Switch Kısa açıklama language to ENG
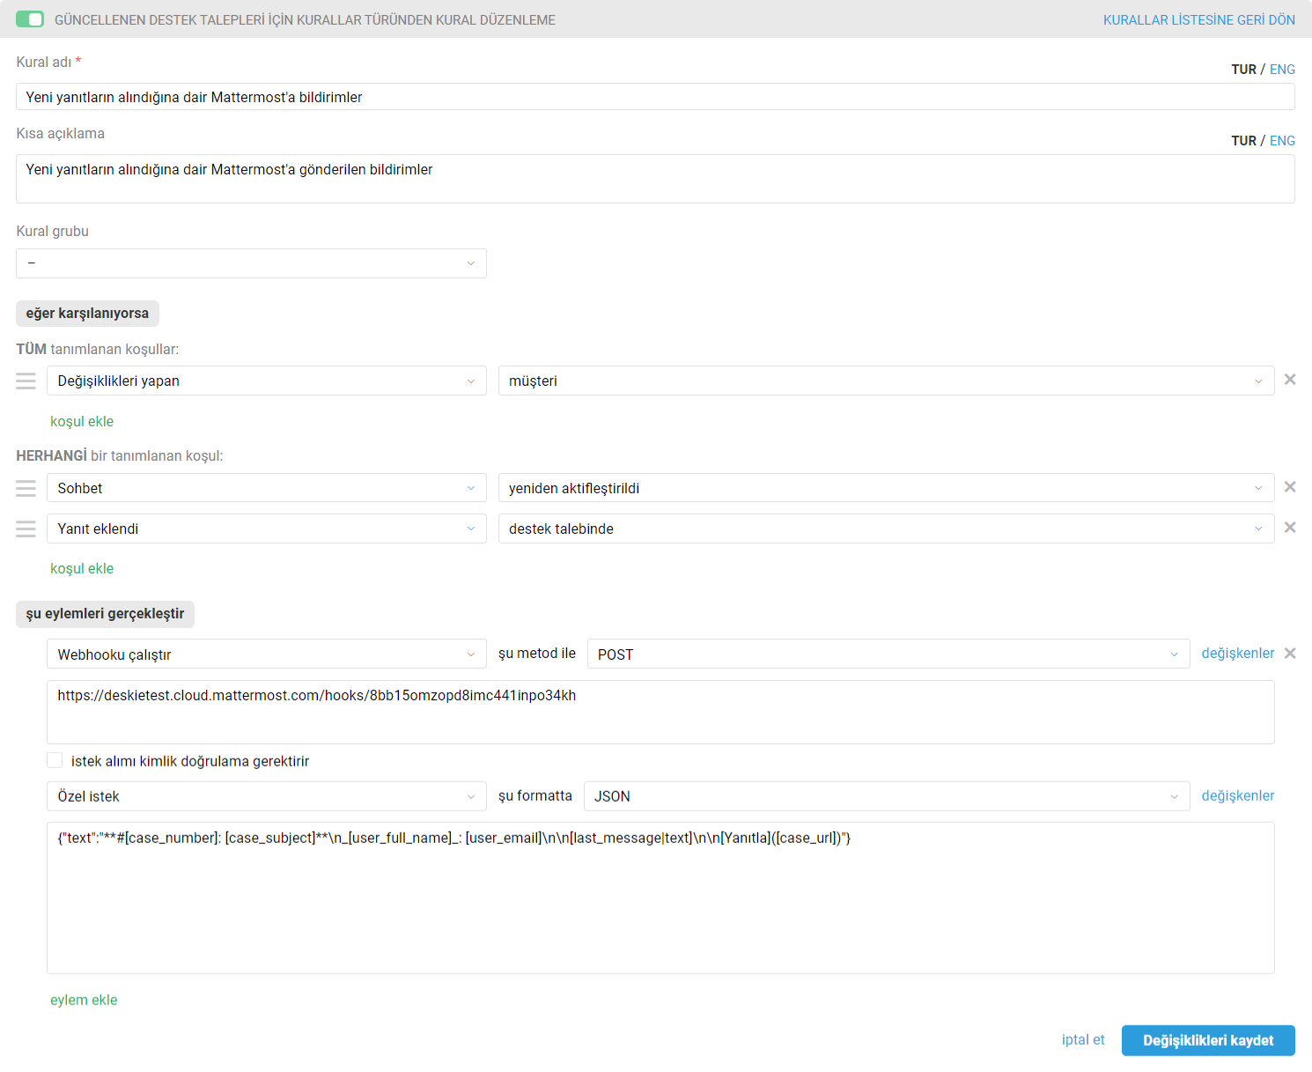Screen dimensions: 1312x1072 click(1282, 141)
